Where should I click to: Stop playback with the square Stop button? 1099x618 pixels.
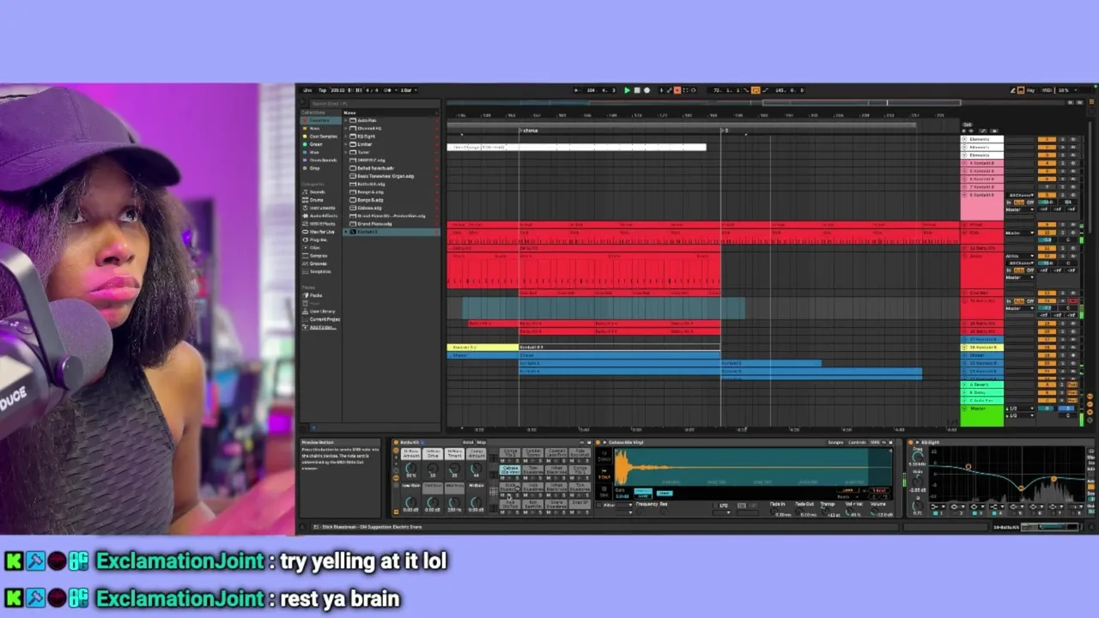[x=637, y=90]
